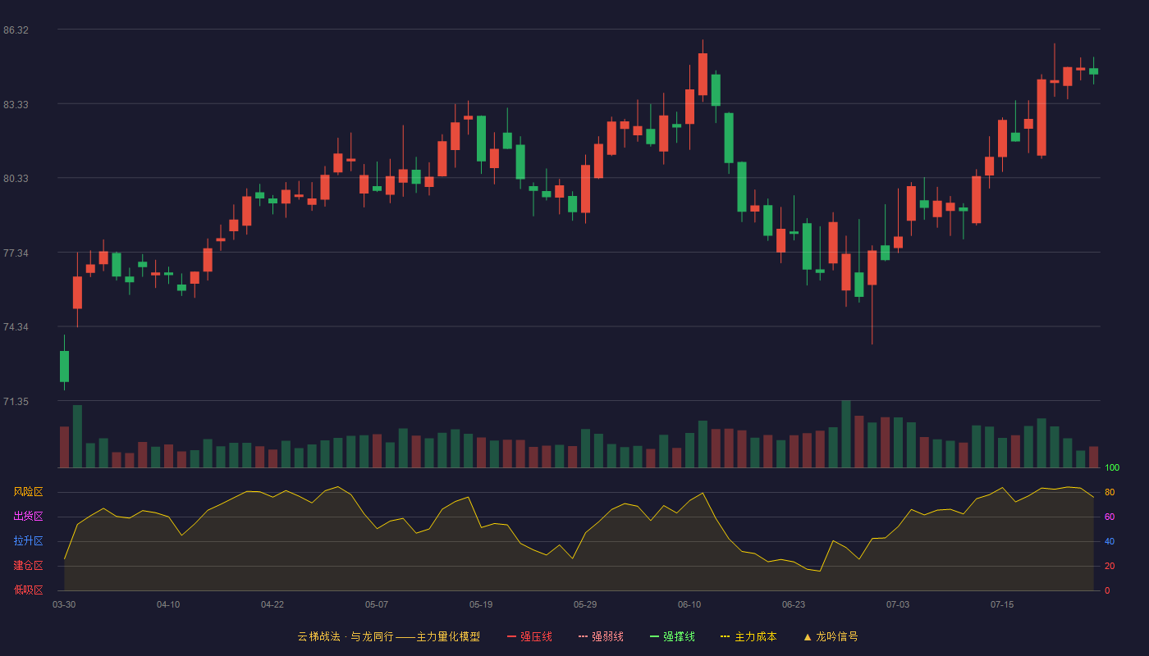Click the 07-15 date axis label
1149x656 pixels.
(x=1002, y=604)
